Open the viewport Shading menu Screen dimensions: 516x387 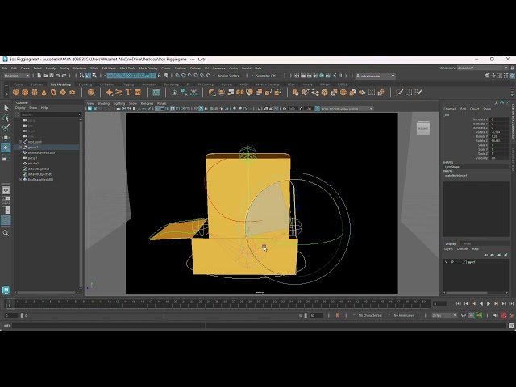(x=103, y=103)
